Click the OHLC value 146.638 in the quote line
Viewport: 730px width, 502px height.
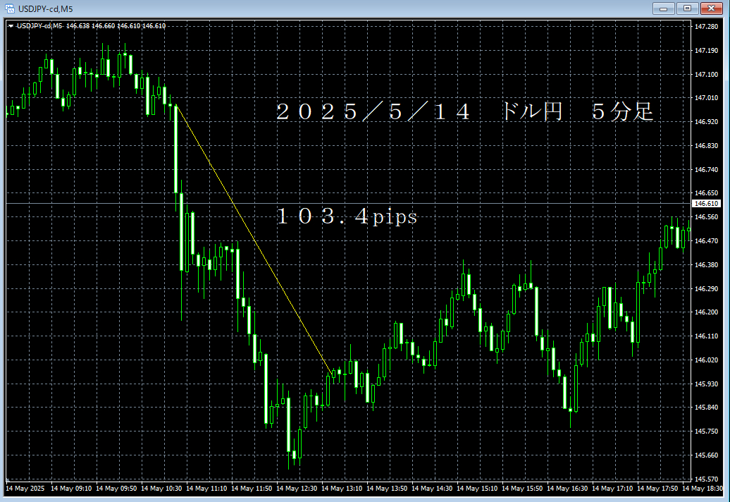(x=78, y=25)
